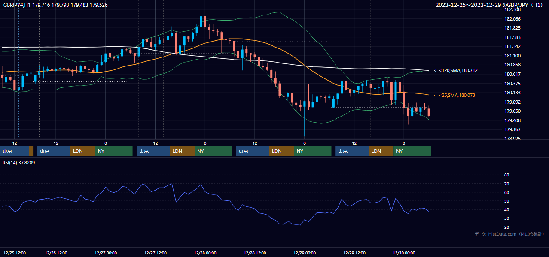Screen dimensions: 549x257
Task: Click price axis value 181.825
Action: (512, 28)
